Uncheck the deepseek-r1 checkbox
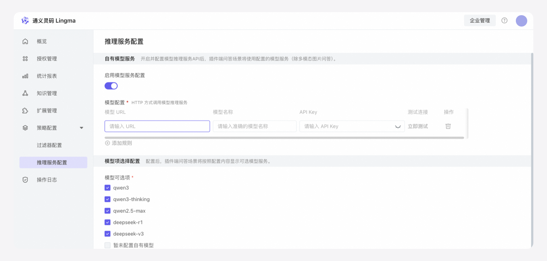 coord(108,222)
